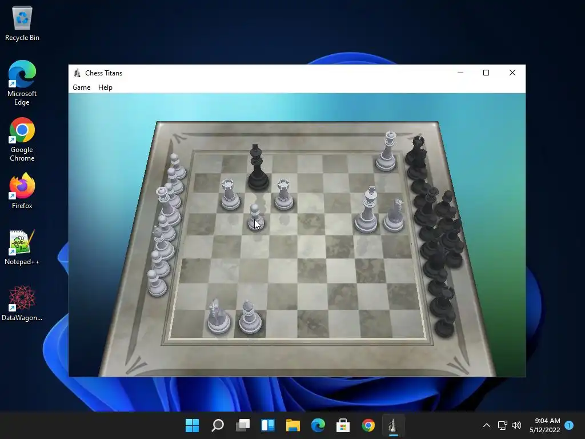The width and height of the screenshot is (585, 439).
Task: Open the Google Chrome desktop shortcut
Action: pyautogui.click(x=22, y=139)
